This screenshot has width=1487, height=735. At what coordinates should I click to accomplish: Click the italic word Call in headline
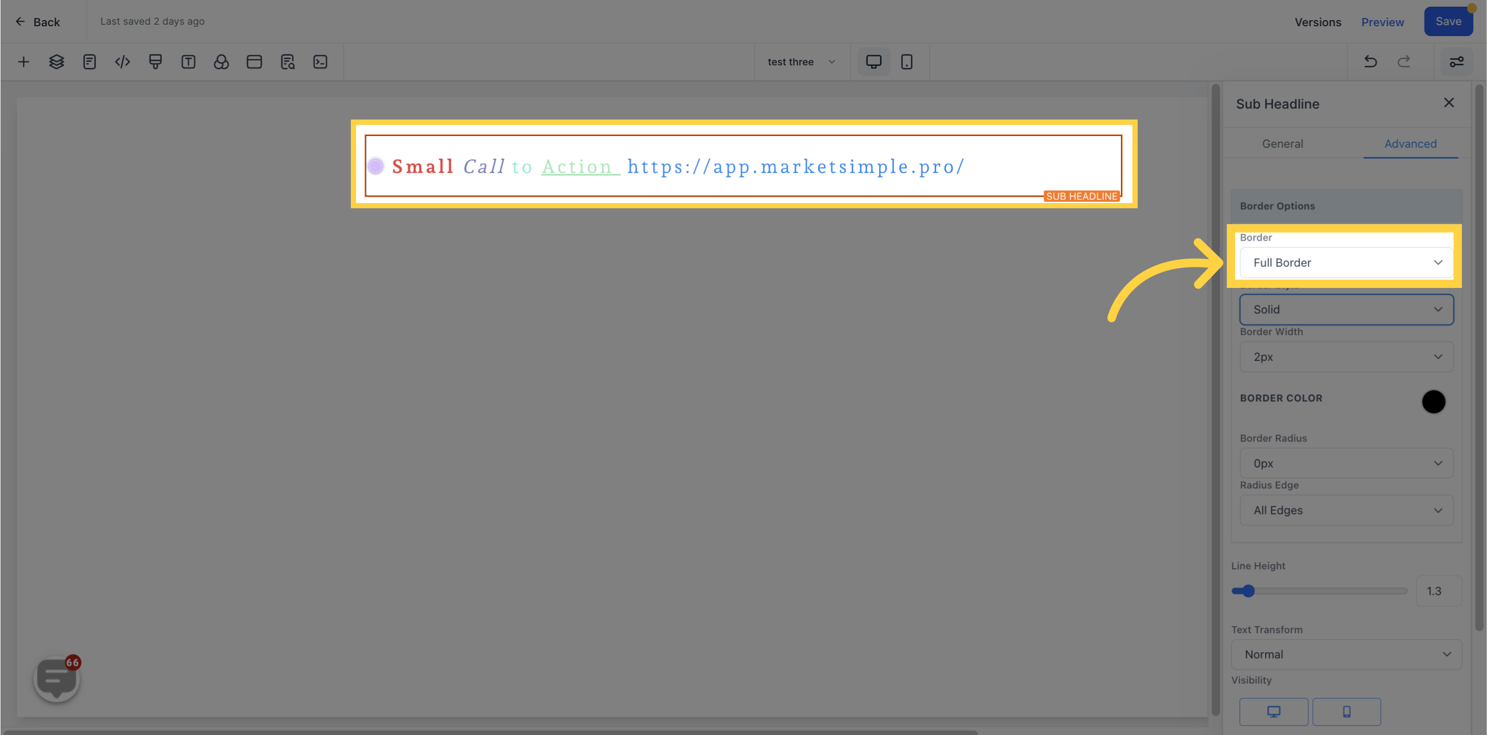coord(484,167)
